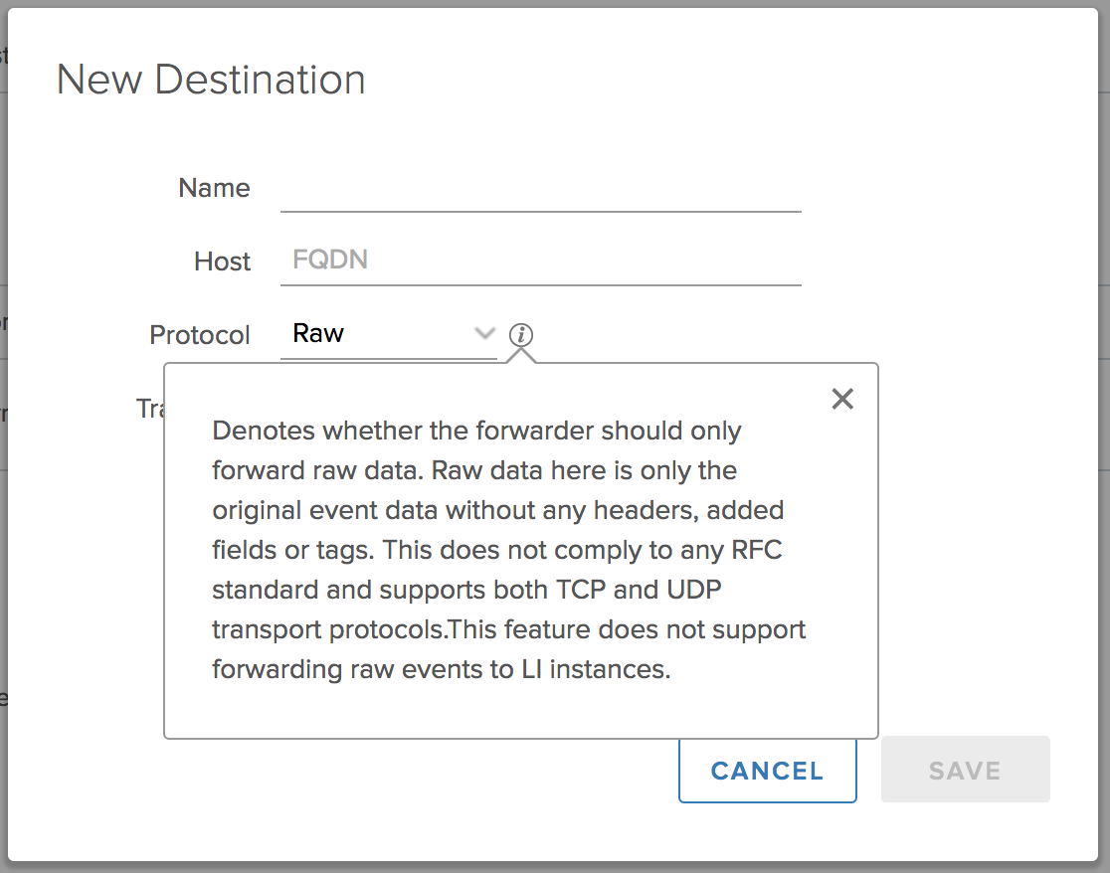
Task: Click the New Destination dialog title
Action: [211, 80]
